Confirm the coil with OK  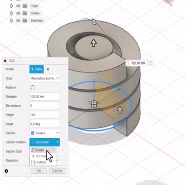(39, 171)
